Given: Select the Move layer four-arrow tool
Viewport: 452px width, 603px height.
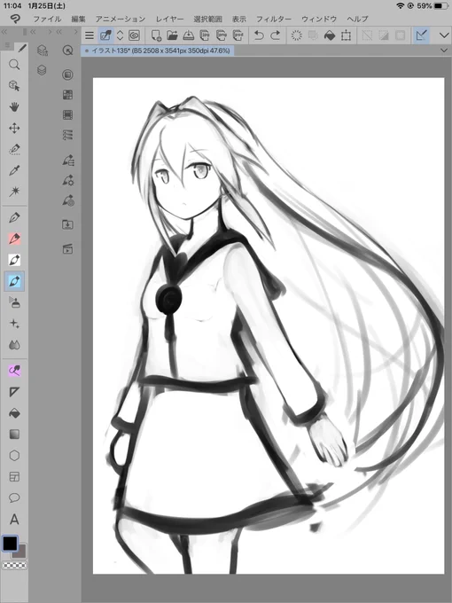Looking at the screenshot, I should point(14,128).
